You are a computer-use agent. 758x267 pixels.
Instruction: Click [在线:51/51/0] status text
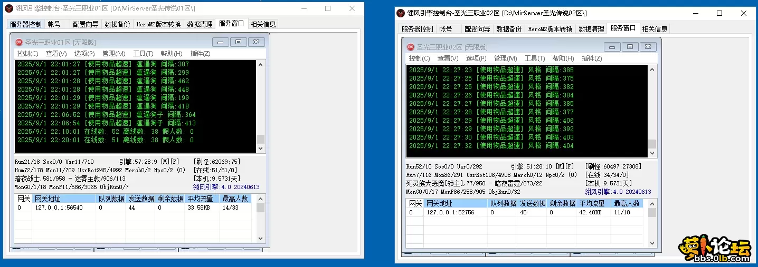click(216, 170)
